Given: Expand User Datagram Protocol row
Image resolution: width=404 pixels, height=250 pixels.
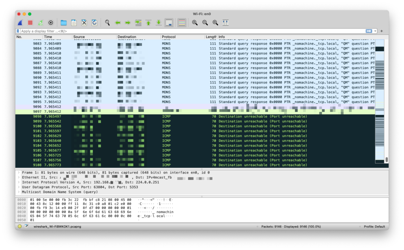Looking at the screenshot, I should (19, 187).
